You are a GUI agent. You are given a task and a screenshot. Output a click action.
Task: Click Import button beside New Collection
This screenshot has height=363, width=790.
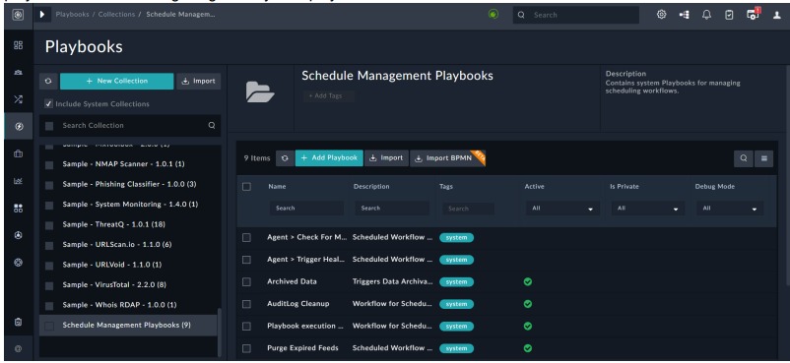coord(199,81)
